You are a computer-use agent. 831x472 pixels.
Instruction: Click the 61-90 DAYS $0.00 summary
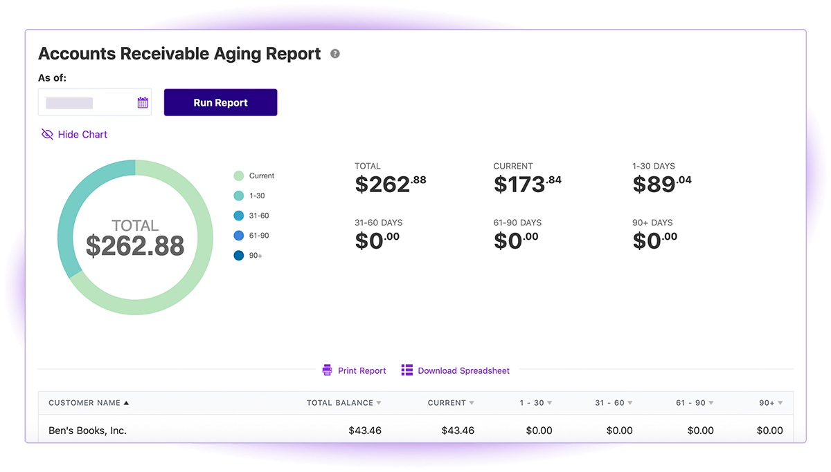(516, 240)
